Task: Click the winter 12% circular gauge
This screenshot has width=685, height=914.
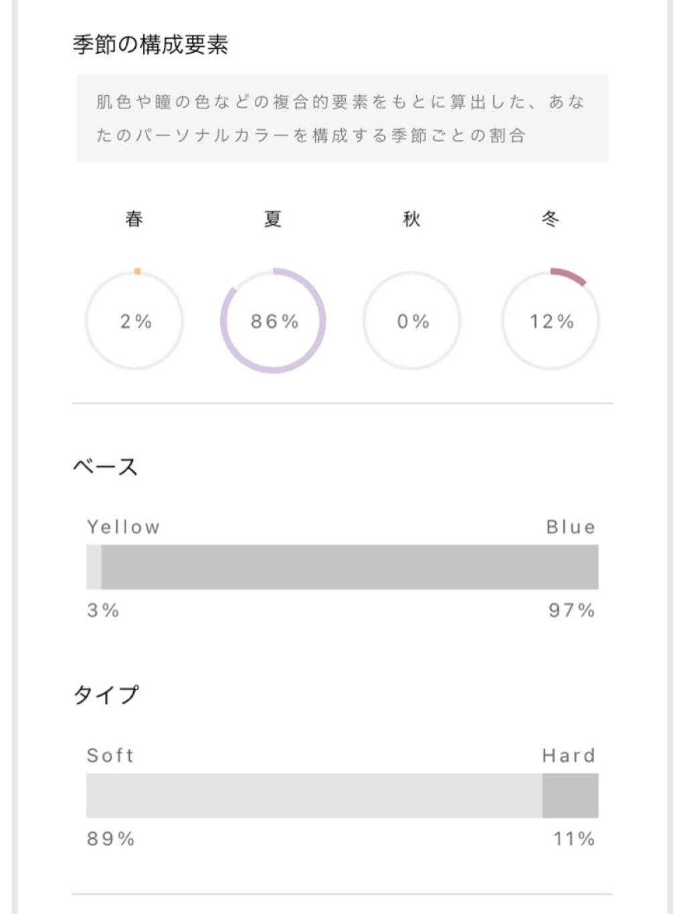Action: (551, 321)
